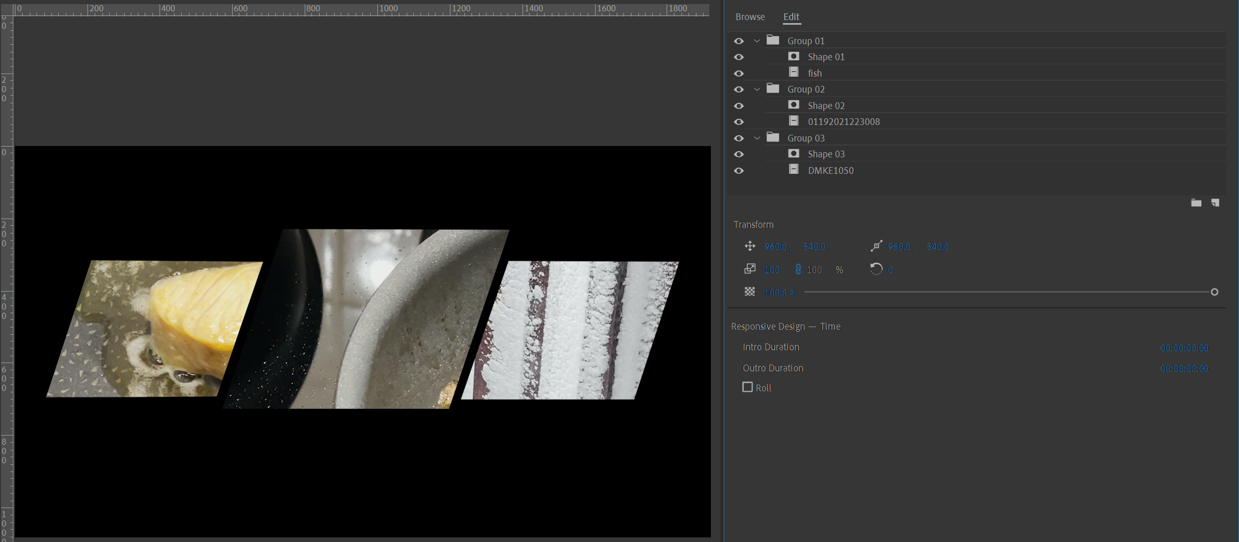This screenshot has height=542, width=1239.
Task: Click the Position transform icon
Action: point(750,246)
